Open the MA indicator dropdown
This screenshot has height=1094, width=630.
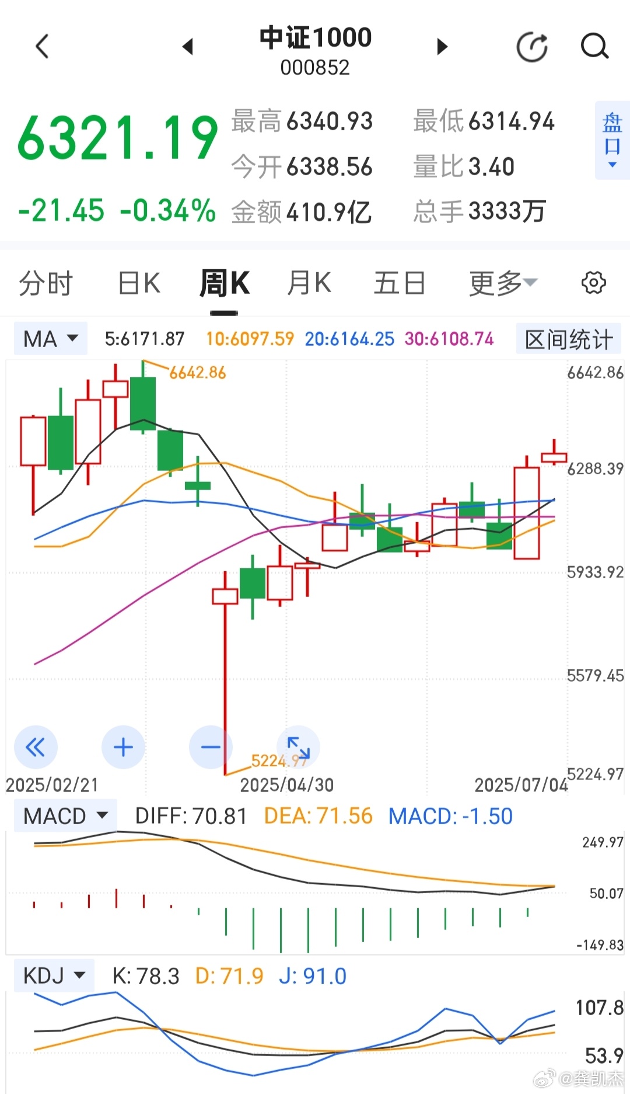(51, 338)
